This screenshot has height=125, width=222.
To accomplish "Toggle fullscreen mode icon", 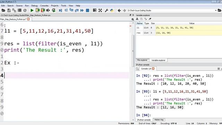I will (100, 10).
